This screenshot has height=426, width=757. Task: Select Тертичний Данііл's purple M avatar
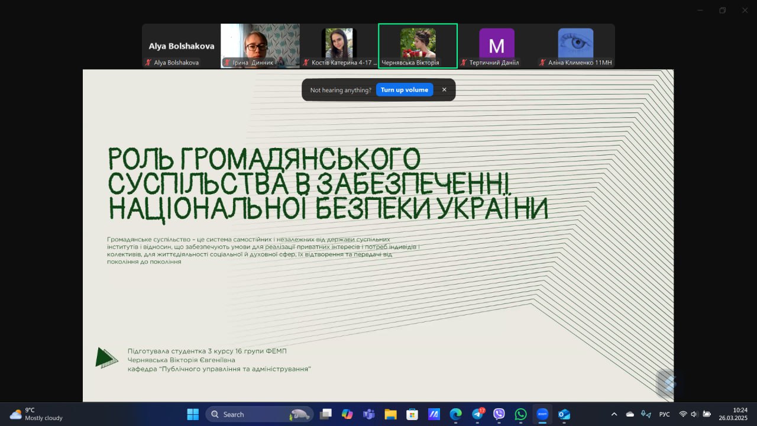496,44
